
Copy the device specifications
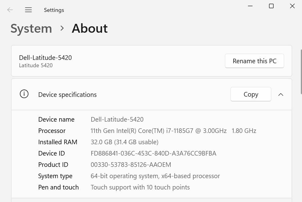click(x=251, y=94)
